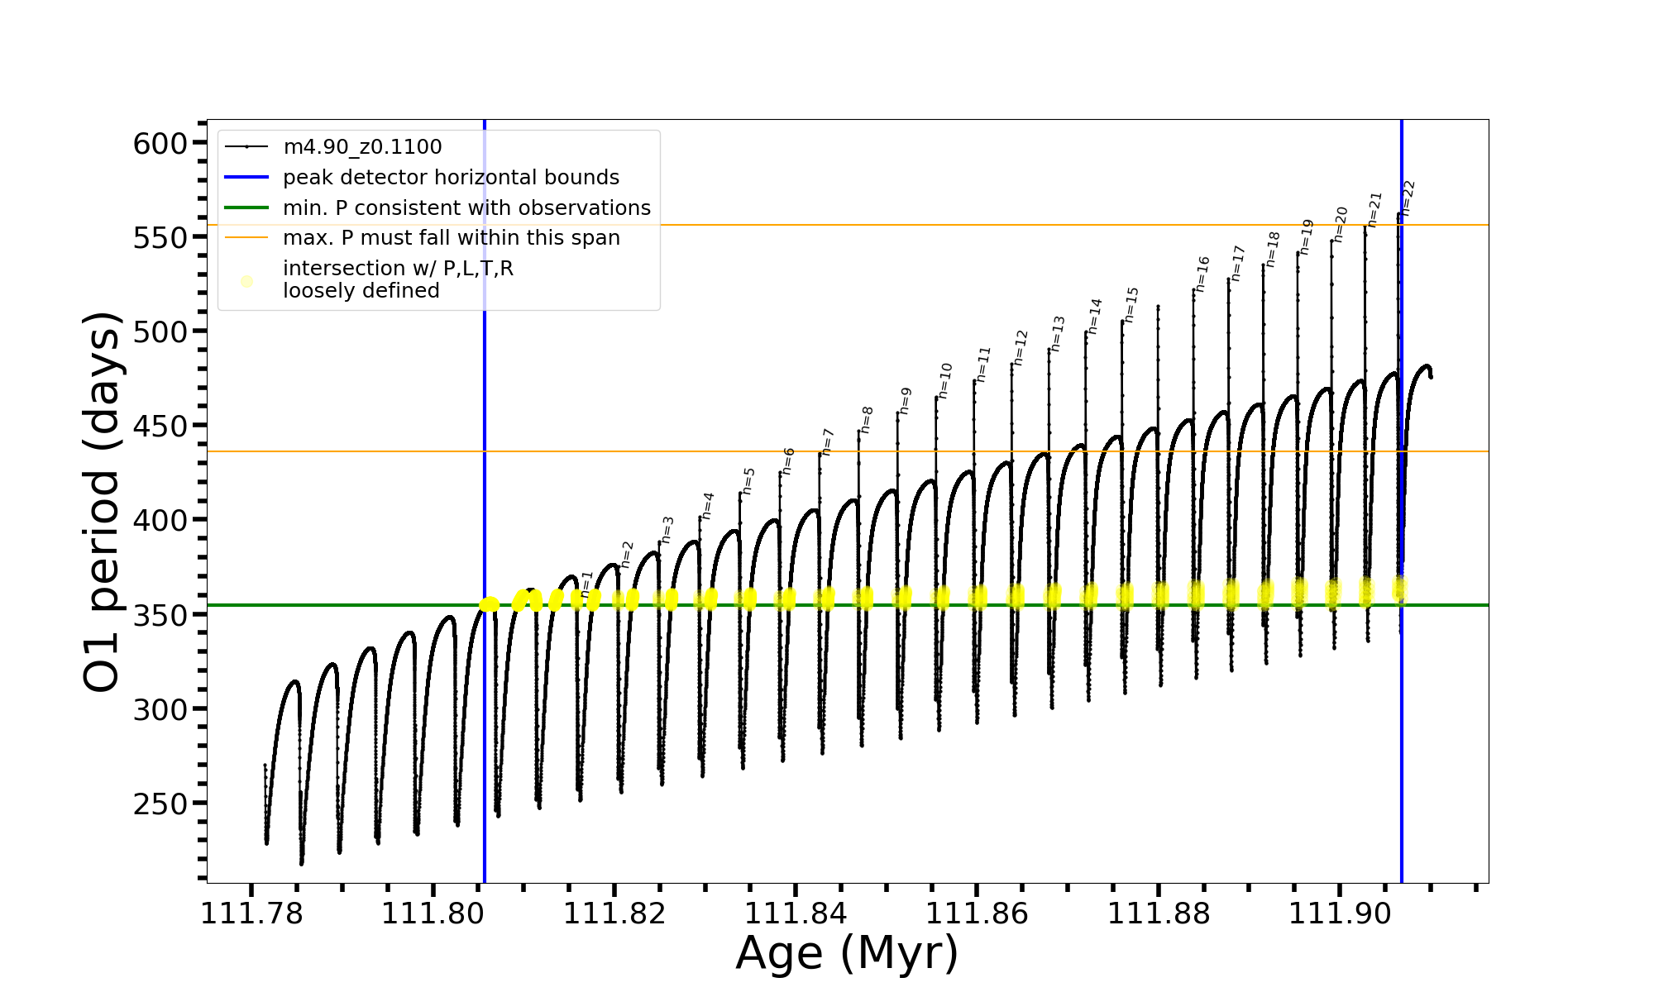Screen dimensions: 1654x992
Task: Click the 111.90 x-axis tick label
Action: 1340,913
